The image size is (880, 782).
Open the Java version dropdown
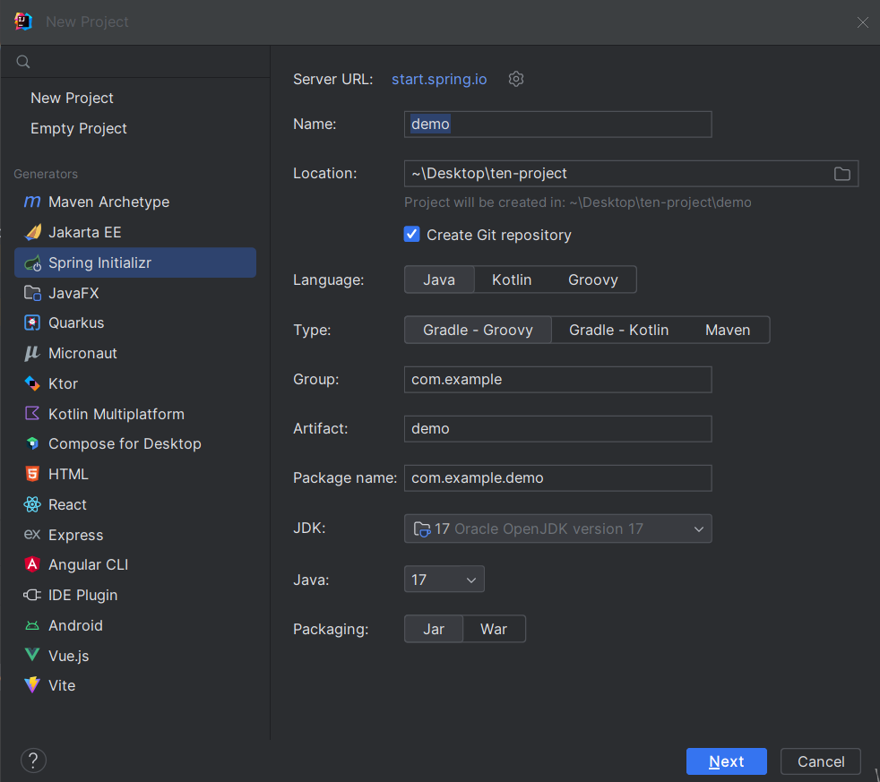click(444, 579)
